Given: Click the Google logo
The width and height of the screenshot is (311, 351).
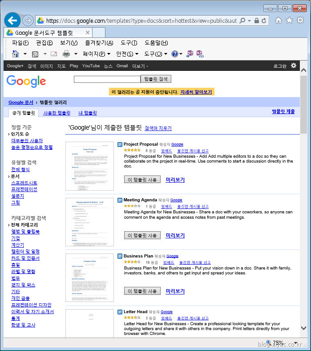Looking at the screenshot, I should (x=26, y=81).
